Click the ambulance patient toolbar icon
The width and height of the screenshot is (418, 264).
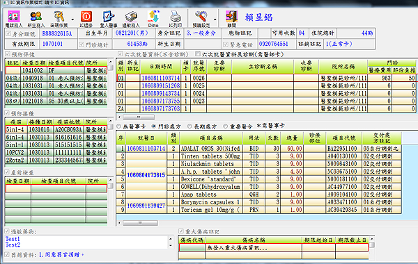[14, 17]
